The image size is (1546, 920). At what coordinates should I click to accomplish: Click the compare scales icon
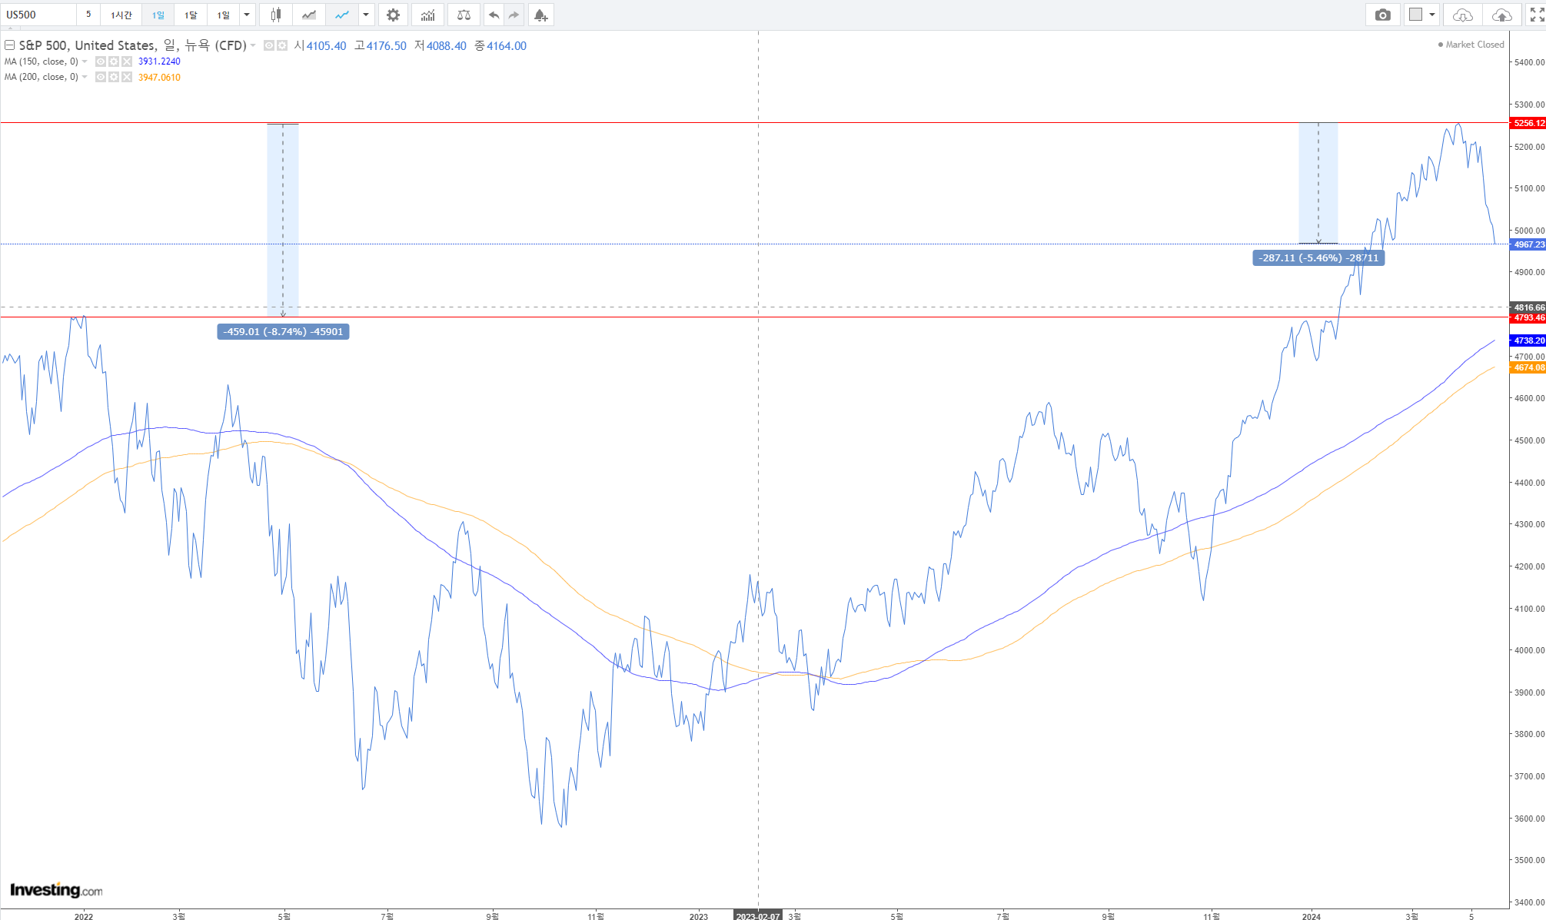[464, 15]
